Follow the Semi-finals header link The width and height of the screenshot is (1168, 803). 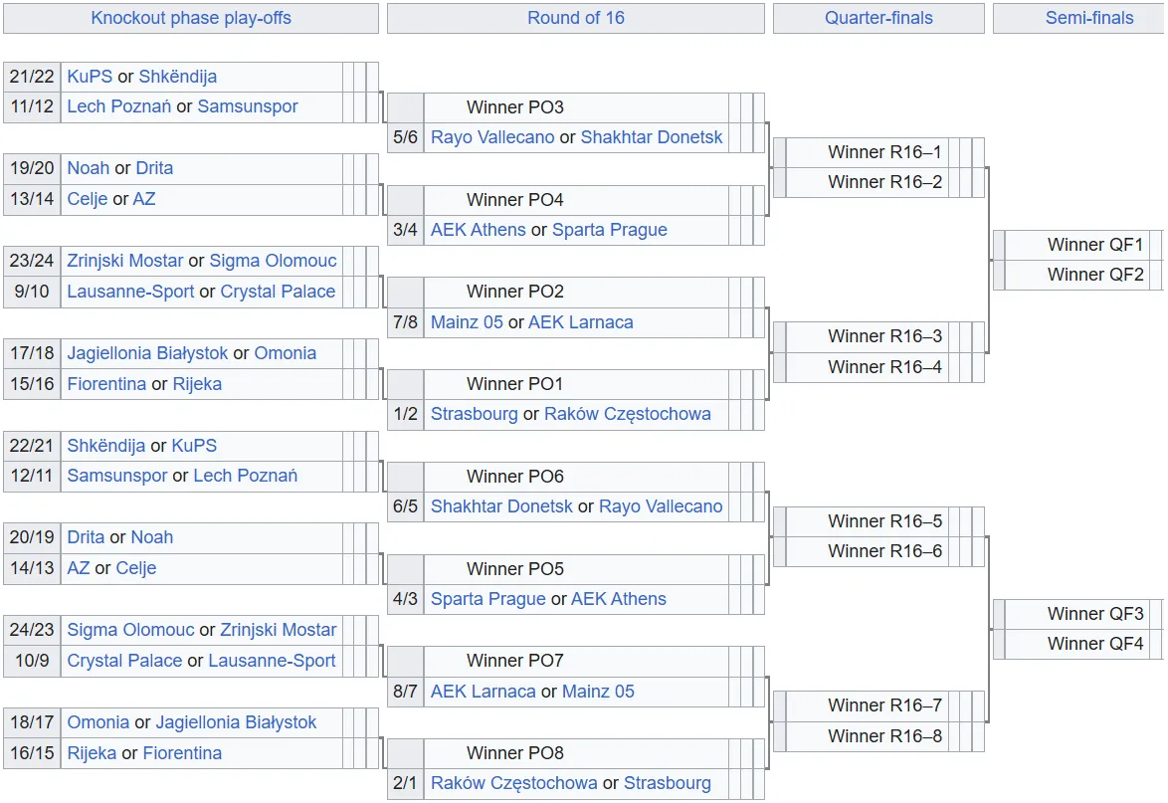click(x=1089, y=18)
